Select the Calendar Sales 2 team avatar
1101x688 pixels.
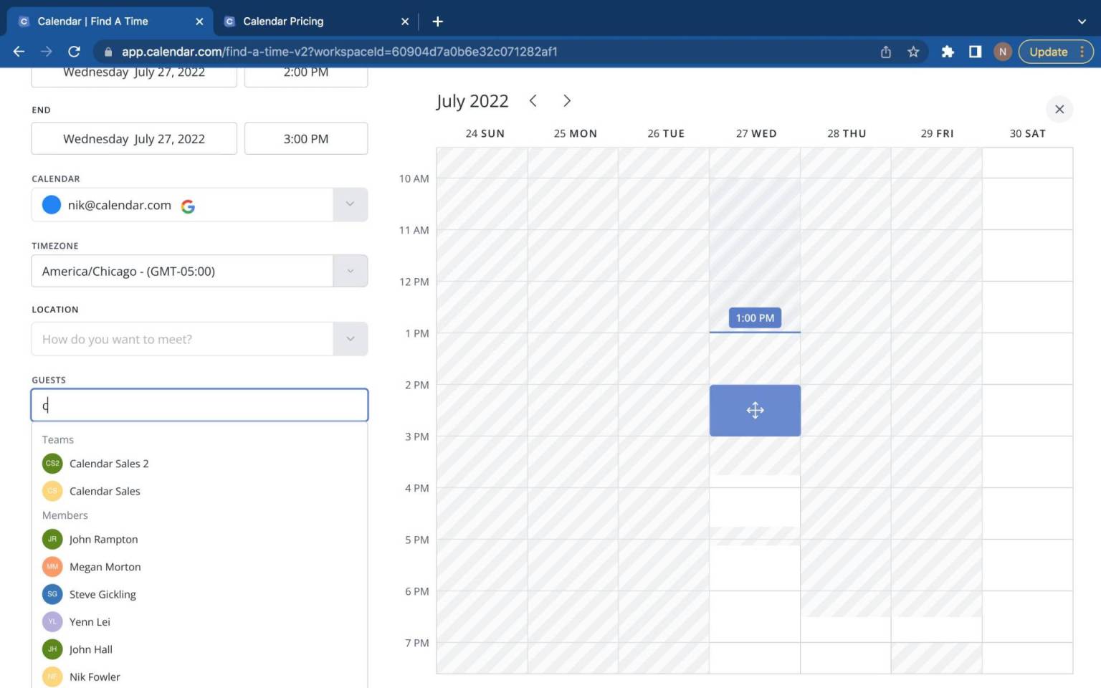[52, 463]
